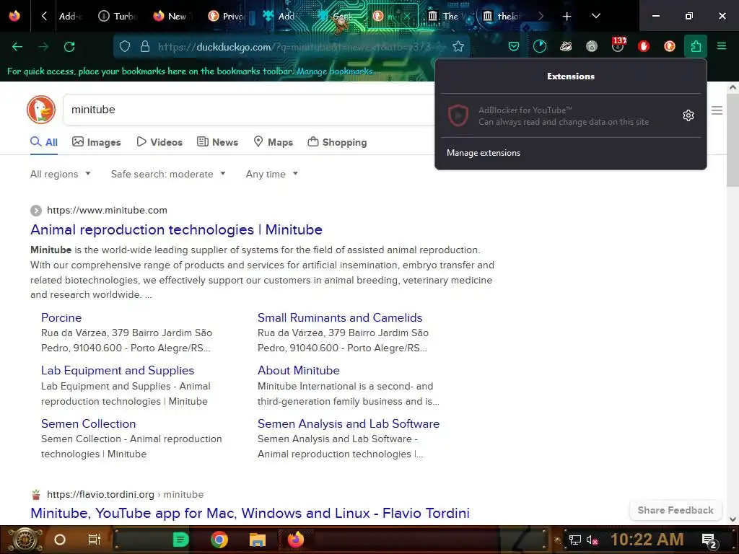Switch to Maps results
739x554 pixels.
click(274, 142)
